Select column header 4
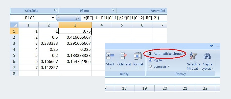The image size is (231, 99). tap(102, 25)
